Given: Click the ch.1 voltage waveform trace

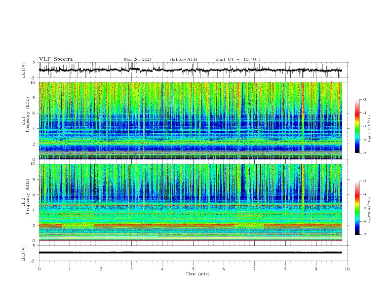Looking at the screenshot, I should 190,70.
